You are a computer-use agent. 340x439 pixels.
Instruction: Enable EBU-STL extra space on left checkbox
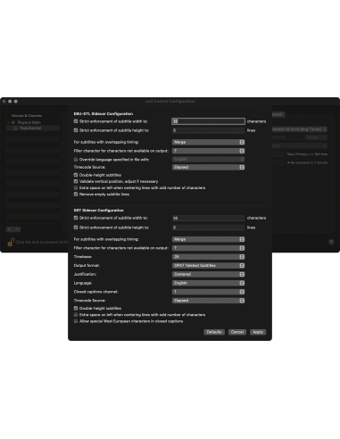coord(76,187)
